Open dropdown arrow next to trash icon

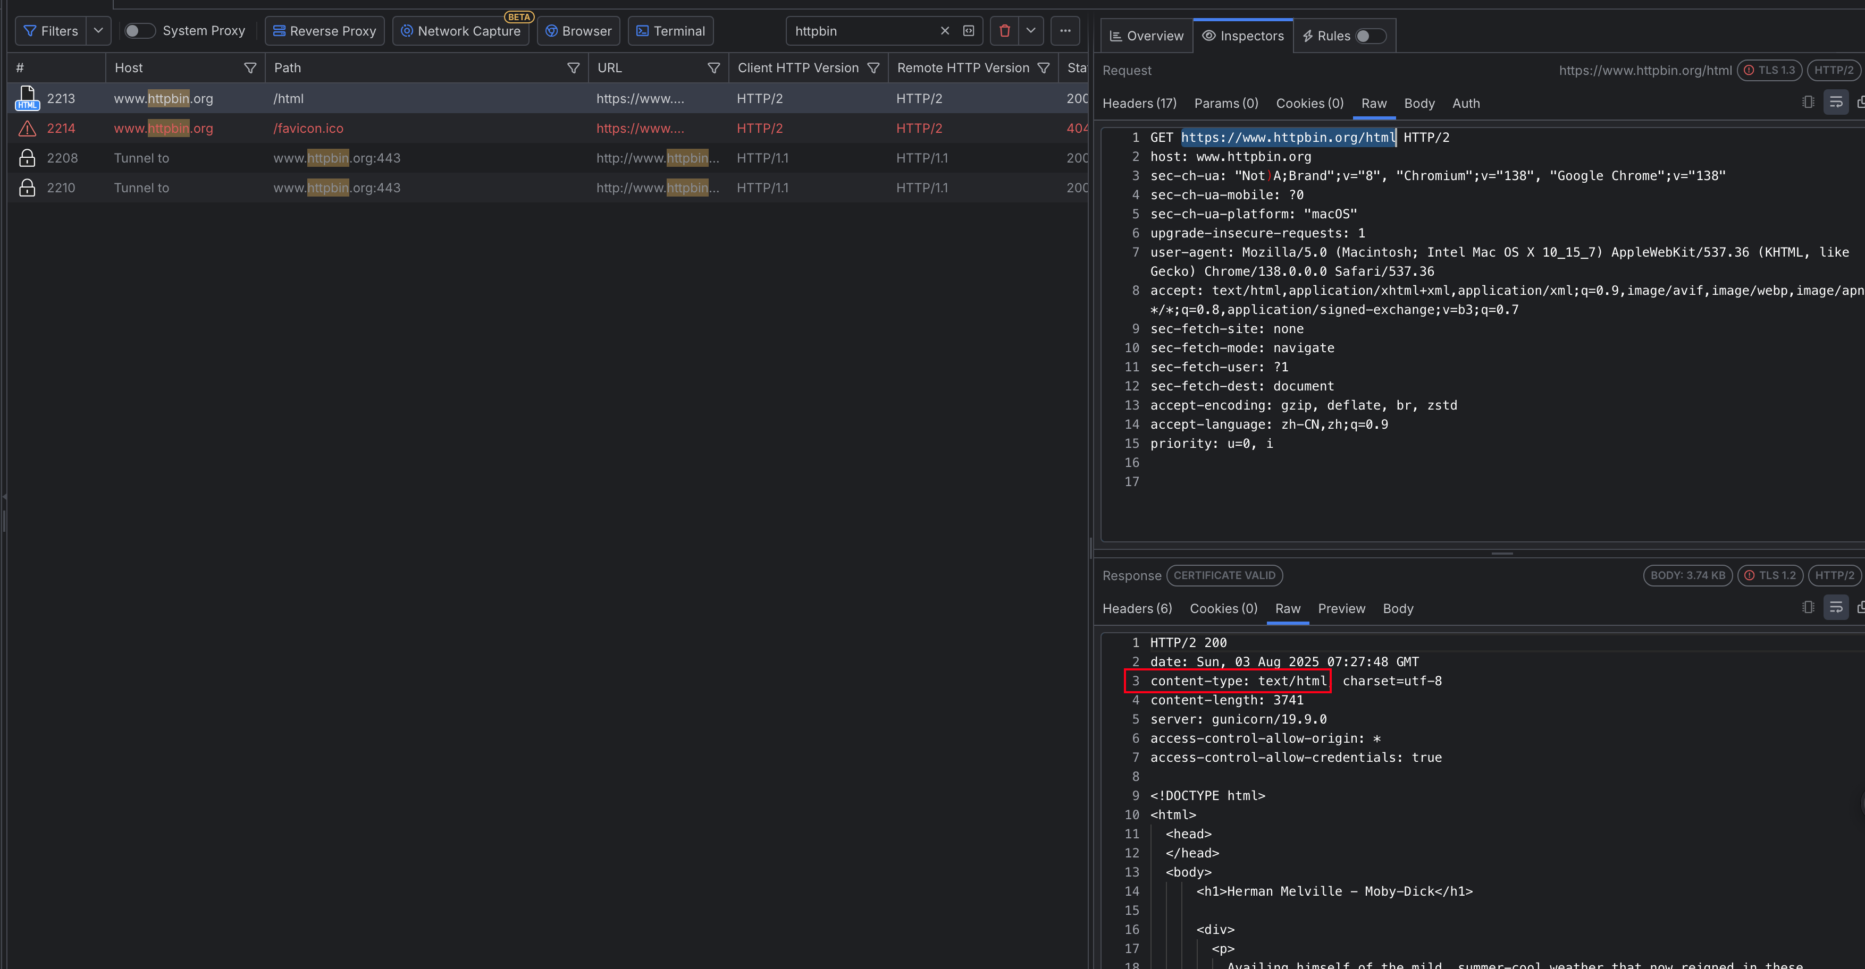pyautogui.click(x=1030, y=30)
